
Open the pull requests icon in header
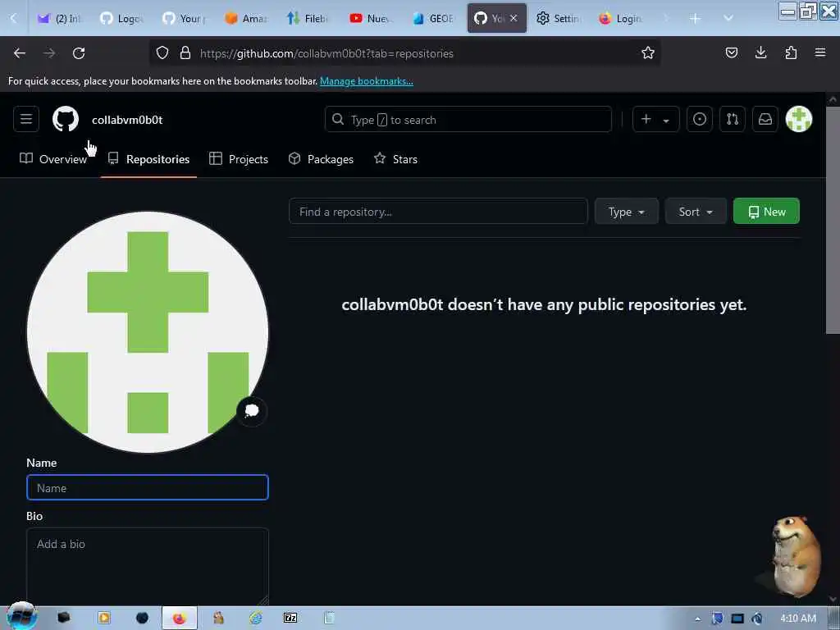coord(733,119)
